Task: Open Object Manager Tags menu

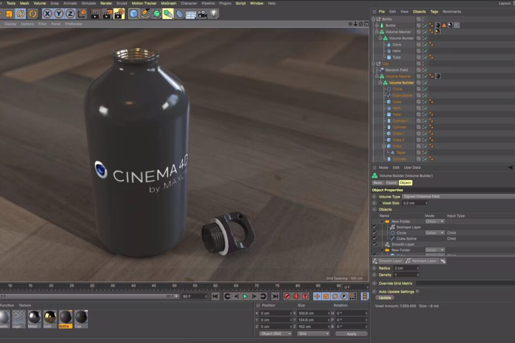Action: (434, 12)
